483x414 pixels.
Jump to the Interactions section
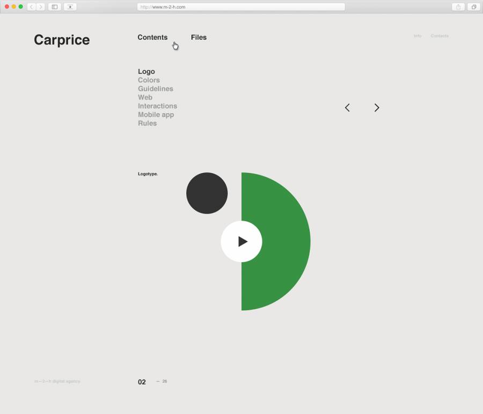point(157,106)
